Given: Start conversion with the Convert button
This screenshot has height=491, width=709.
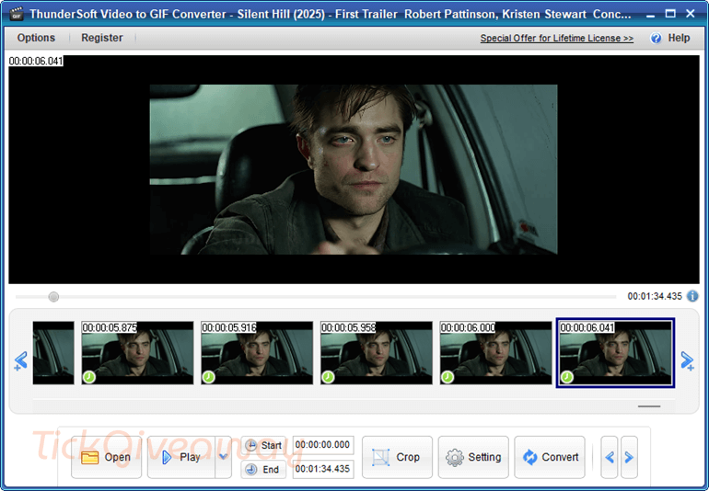Looking at the screenshot, I should (x=550, y=457).
